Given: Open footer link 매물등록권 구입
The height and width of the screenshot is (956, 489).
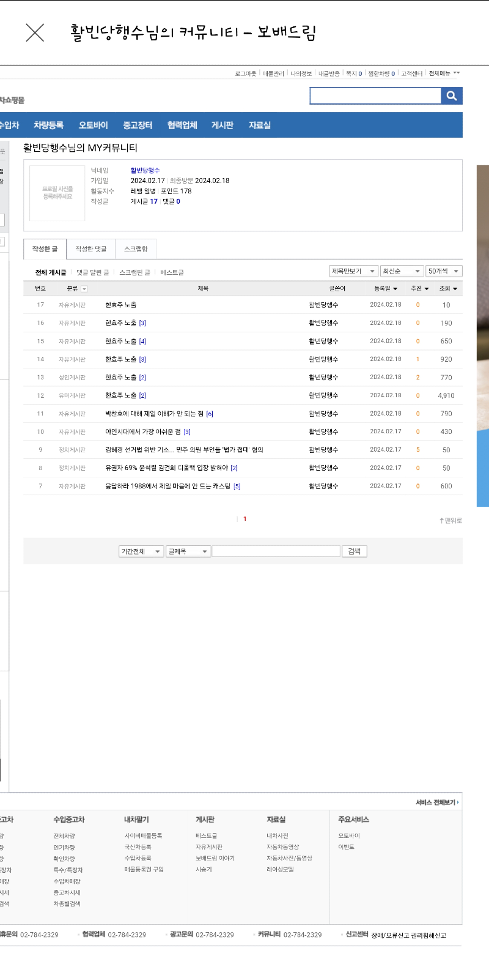Looking at the screenshot, I should pos(144,870).
